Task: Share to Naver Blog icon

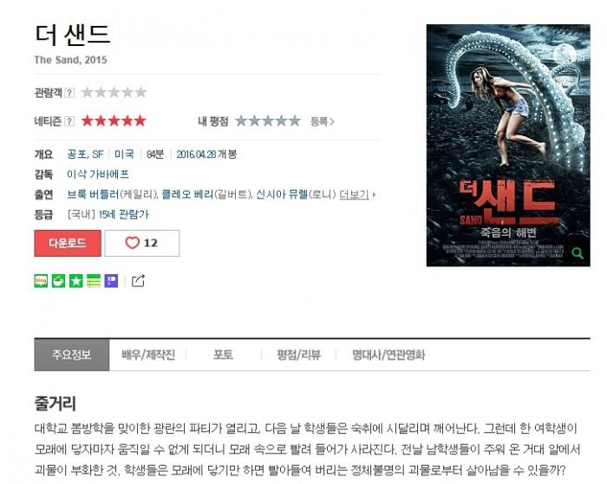Action: (x=41, y=281)
